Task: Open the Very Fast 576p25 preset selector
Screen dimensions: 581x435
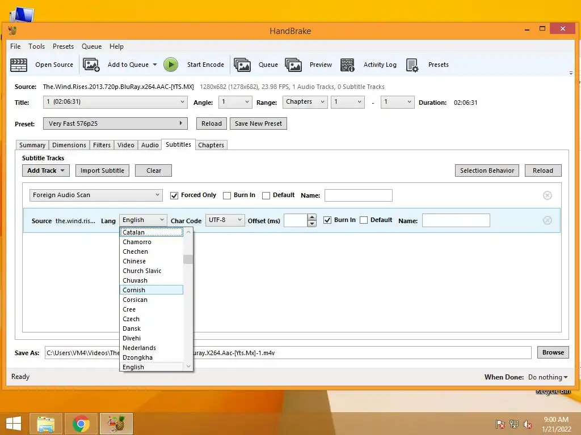Action: (115, 123)
